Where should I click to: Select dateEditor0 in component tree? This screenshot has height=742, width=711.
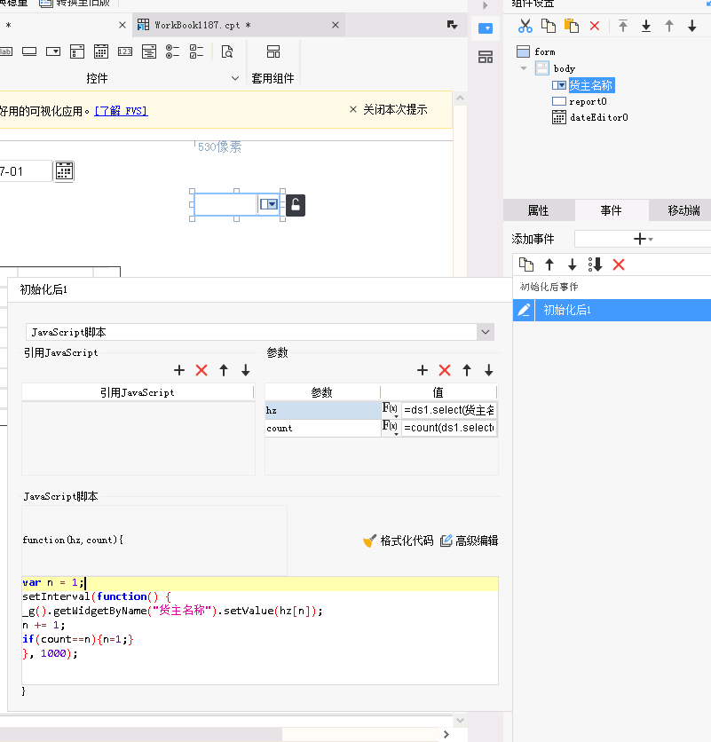(x=599, y=118)
